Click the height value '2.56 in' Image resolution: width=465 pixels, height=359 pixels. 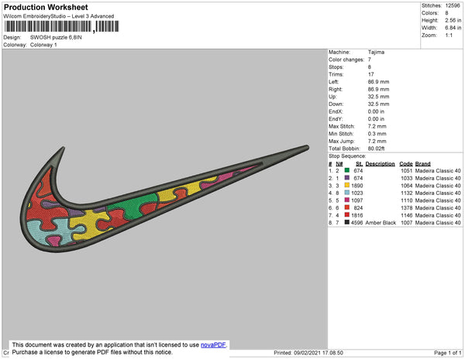(x=453, y=20)
